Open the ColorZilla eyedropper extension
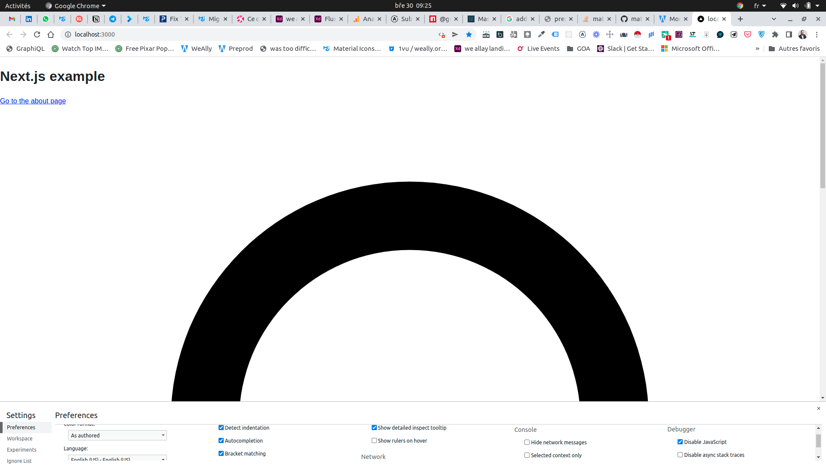Image resolution: width=826 pixels, height=465 pixels. [541, 34]
